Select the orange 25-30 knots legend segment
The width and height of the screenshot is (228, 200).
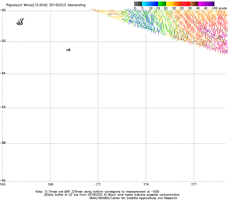178,4
